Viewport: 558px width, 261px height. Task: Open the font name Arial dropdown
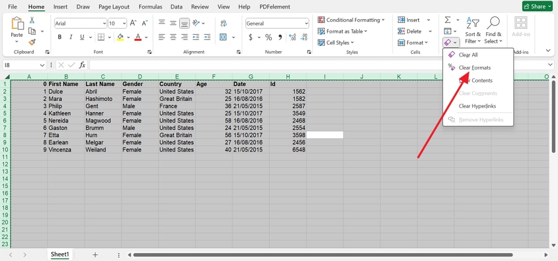pos(104,24)
